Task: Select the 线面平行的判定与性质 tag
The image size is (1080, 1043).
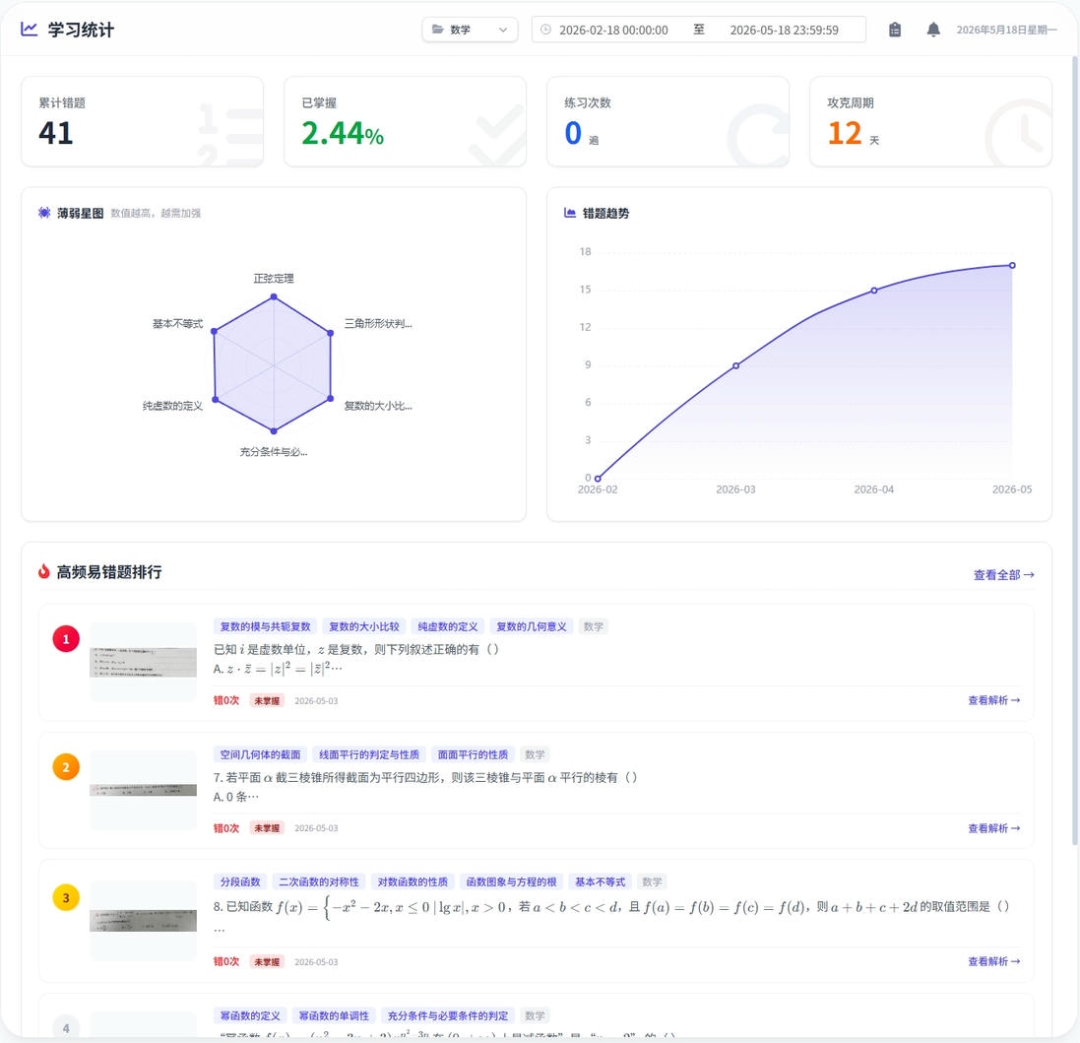Action: pos(369,754)
